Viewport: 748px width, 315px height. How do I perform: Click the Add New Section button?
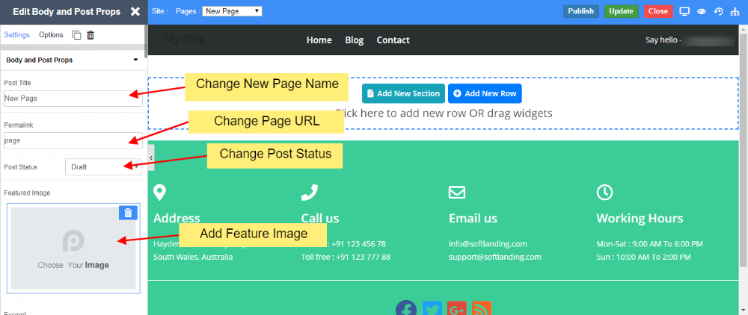(403, 93)
